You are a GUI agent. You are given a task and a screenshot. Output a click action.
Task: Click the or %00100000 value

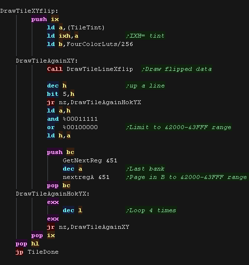point(80,127)
